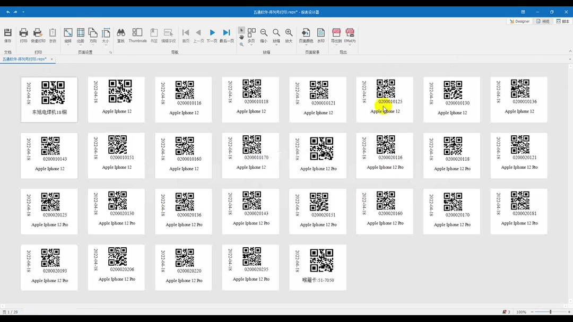This screenshot has width=573, height=322.
Task: Click the 打印 print icon
Action: pyautogui.click(x=23, y=33)
